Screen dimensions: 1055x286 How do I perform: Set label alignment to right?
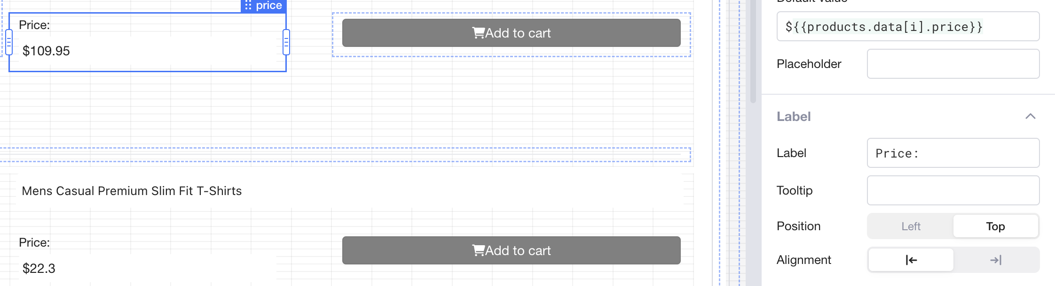pyautogui.click(x=996, y=260)
